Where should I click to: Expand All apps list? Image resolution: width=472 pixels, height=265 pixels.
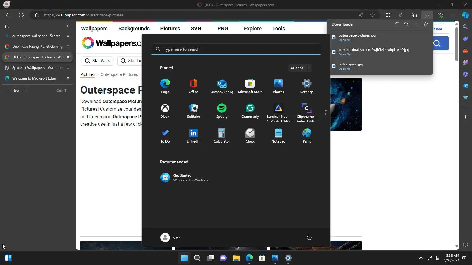(x=299, y=68)
